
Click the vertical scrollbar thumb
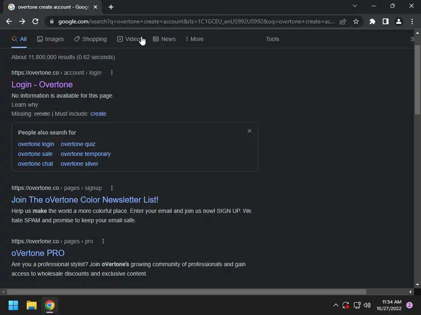point(417,80)
